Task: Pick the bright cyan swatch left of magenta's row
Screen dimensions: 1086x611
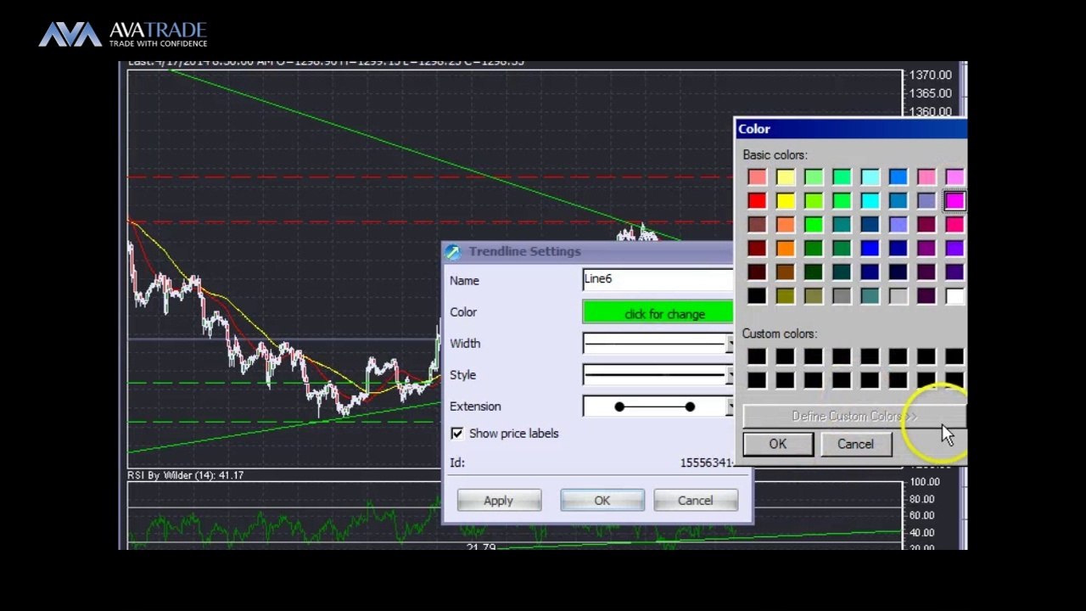Action: tap(870, 201)
